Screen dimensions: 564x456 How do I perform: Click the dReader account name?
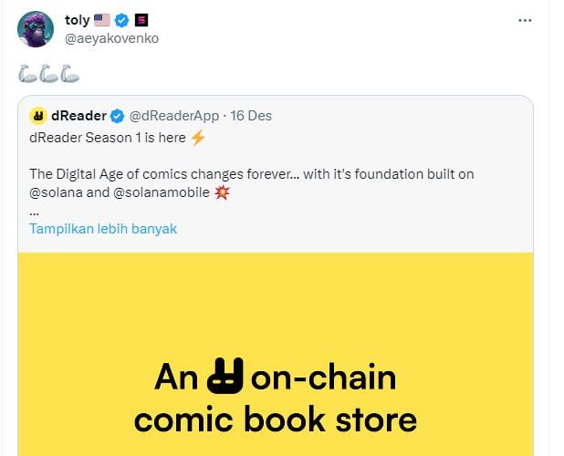point(79,116)
